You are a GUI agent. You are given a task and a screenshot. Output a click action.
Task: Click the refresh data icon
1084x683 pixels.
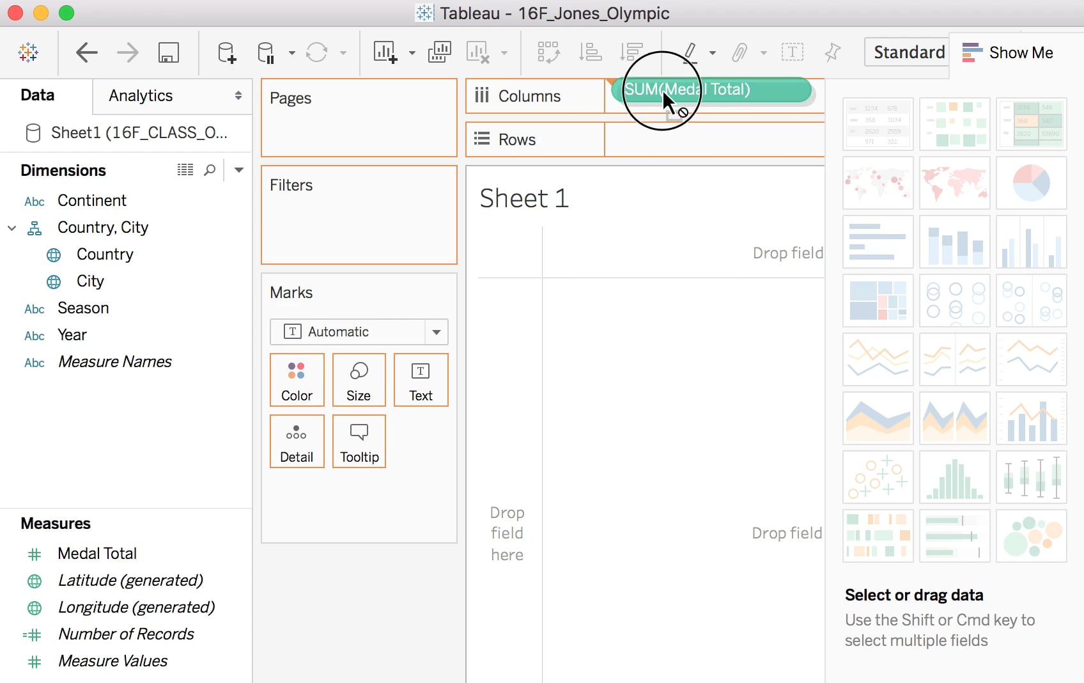316,52
